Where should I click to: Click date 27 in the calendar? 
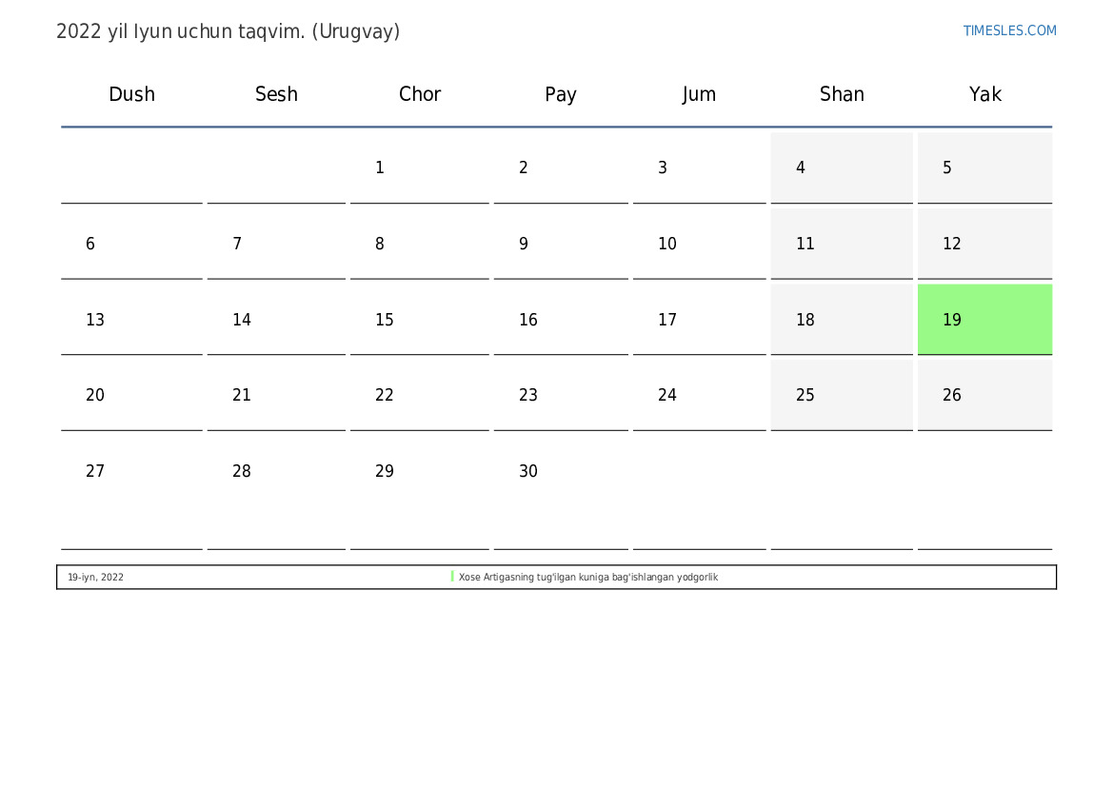tap(95, 470)
